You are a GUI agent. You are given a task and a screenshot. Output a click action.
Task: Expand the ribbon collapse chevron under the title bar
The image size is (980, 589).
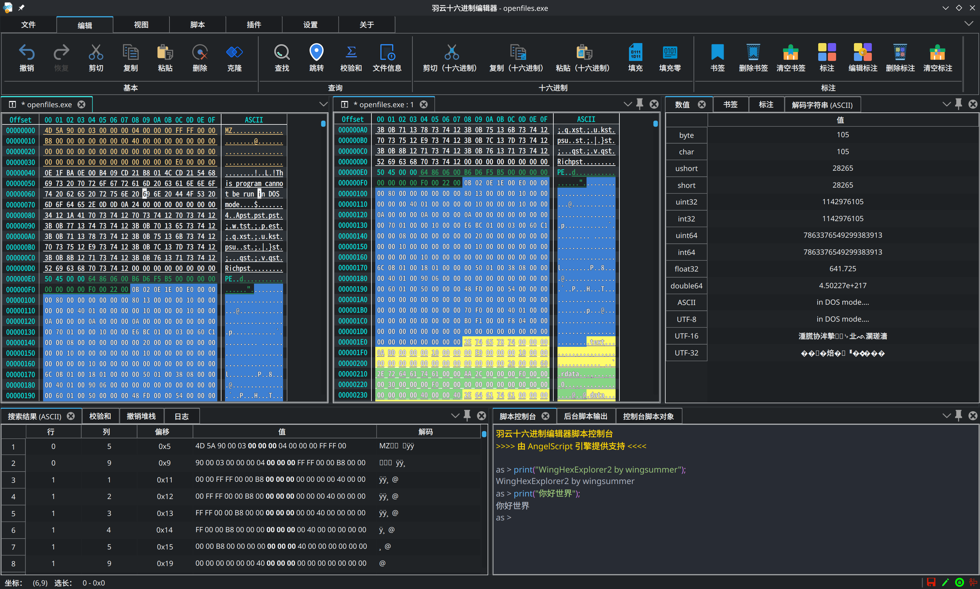[969, 24]
